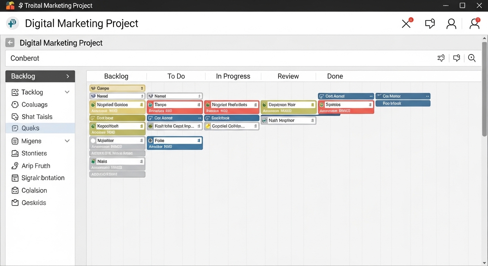
Task: Select the Coaluags sidebar icon
Action: click(15, 105)
